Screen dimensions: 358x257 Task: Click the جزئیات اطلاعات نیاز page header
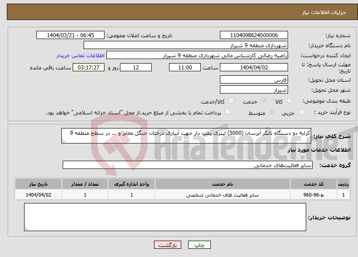coord(324,12)
